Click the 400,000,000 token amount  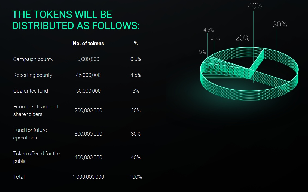[x=88, y=157]
